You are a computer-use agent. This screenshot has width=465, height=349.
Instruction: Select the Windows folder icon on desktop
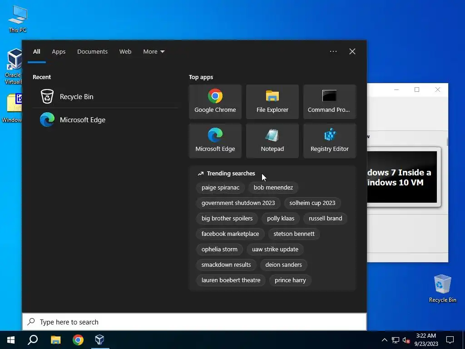12,108
